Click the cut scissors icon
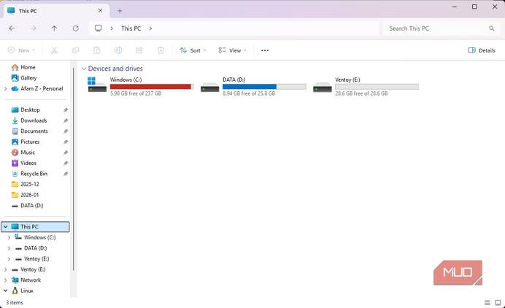The height and width of the screenshot is (308, 505). pyautogui.click(x=54, y=50)
